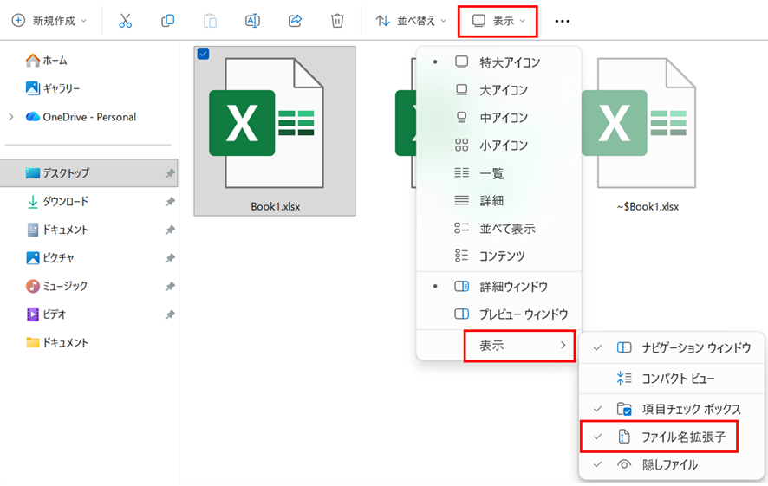Open the ギャラリー item in sidebar
This screenshot has width=768, height=486.
61,88
